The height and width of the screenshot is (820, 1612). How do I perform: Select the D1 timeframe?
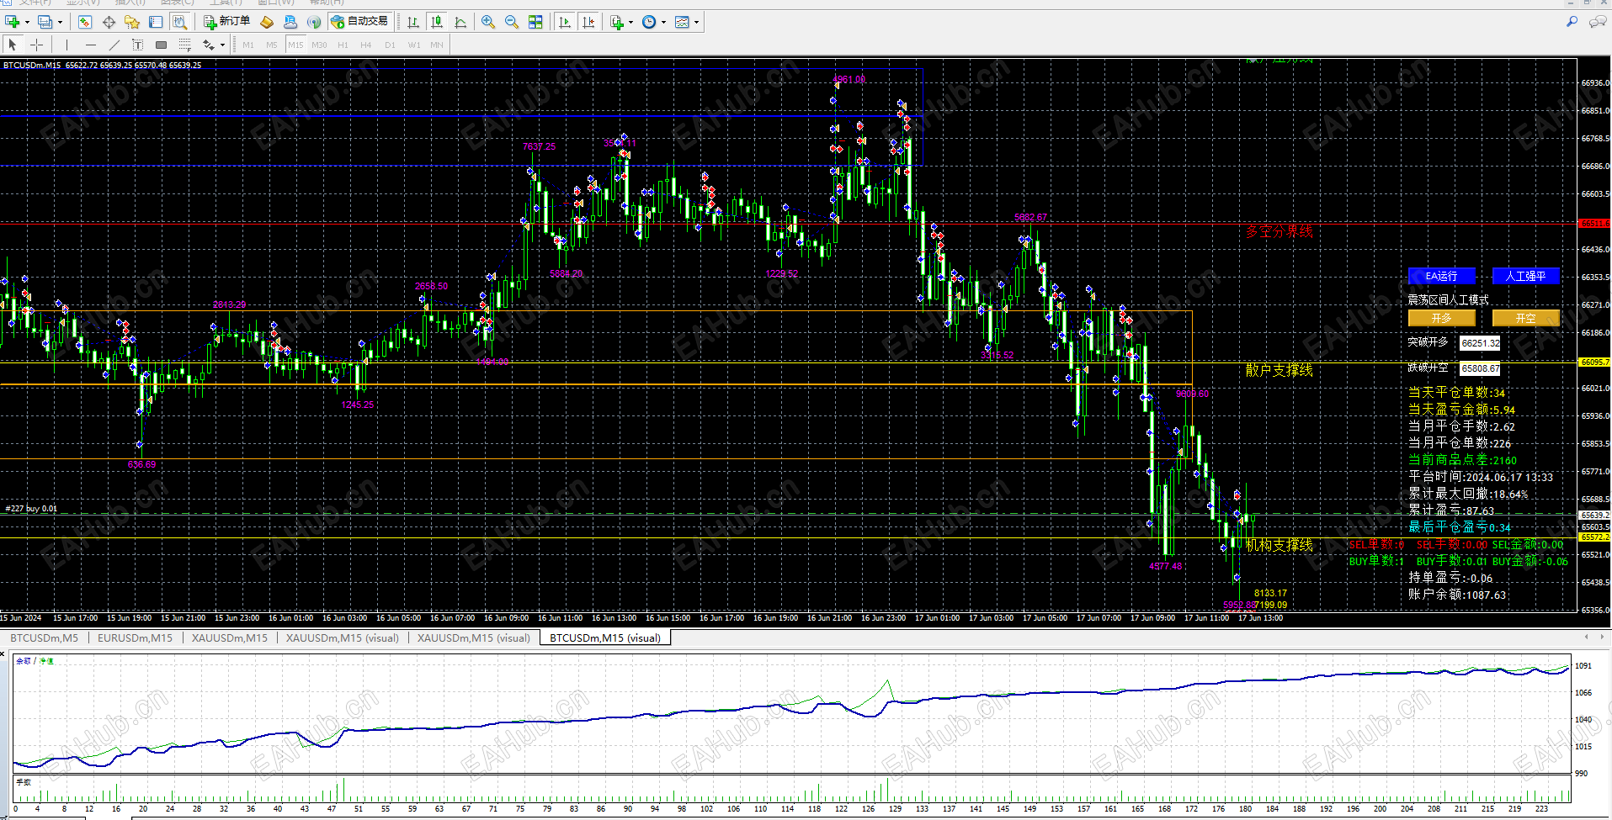pos(390,45)
